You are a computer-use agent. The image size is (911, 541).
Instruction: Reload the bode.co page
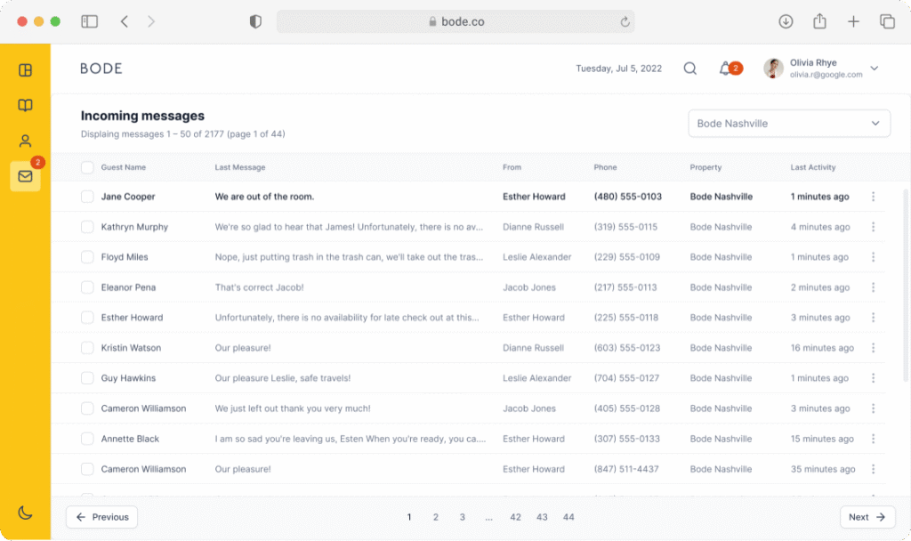[625, 21]
